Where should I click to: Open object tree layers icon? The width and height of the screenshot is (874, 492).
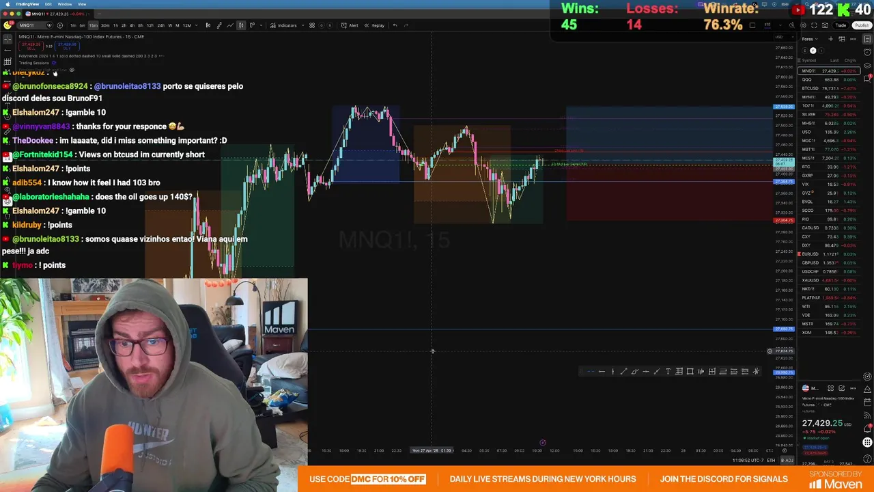pos(867,66)
